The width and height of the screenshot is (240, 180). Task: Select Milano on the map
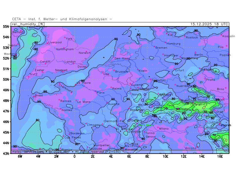[x=164, y=128]
